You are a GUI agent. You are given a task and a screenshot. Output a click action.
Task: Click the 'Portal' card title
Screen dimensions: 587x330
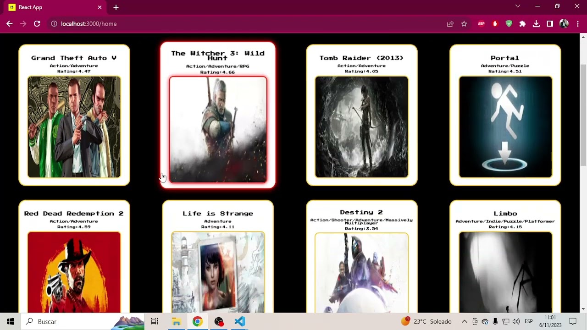point(505,58)
